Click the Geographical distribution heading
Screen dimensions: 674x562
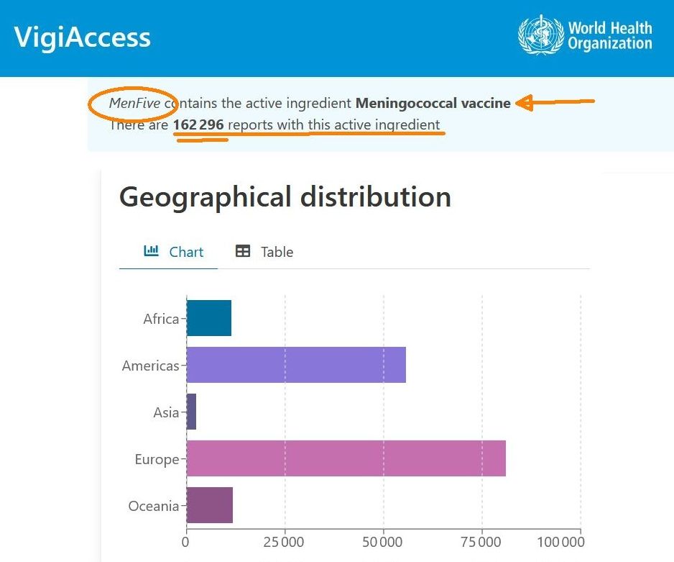(x=285, y=197)
